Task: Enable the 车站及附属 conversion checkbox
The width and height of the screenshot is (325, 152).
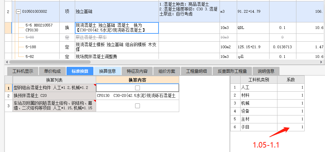Action: tap(138, 106)
